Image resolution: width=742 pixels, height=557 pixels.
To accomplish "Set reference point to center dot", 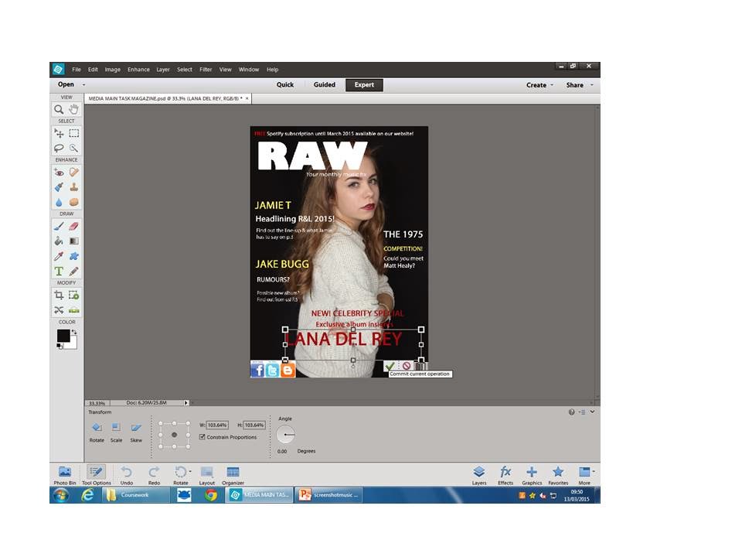I will 174,435.
